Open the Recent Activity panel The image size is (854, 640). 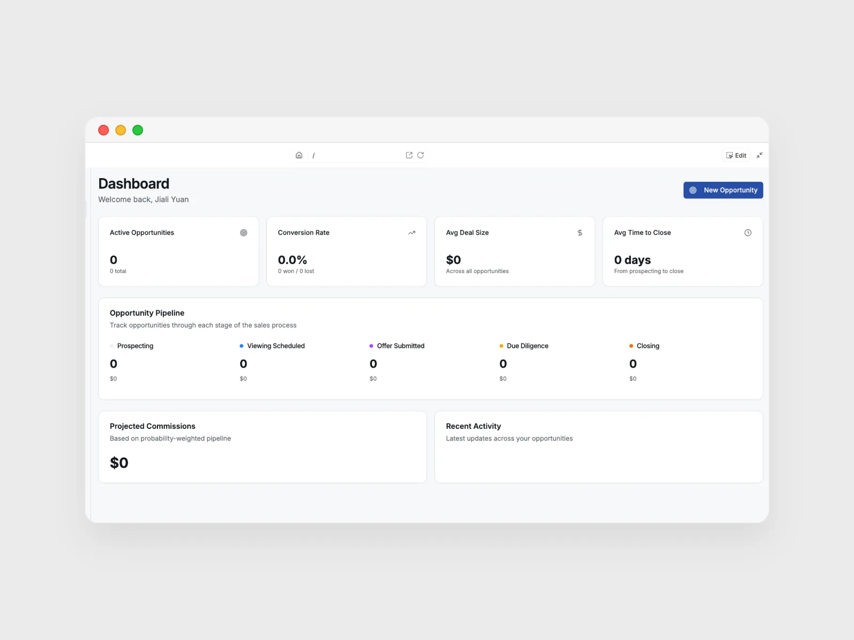point(598,446)
